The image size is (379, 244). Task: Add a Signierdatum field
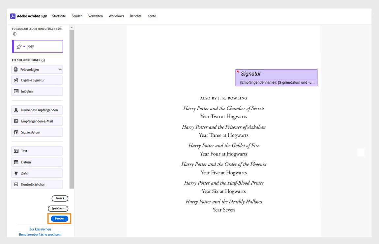pos(37,132)
